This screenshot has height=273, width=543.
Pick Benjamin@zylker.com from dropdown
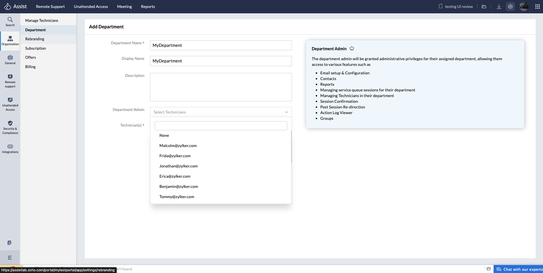pos(178,186)
